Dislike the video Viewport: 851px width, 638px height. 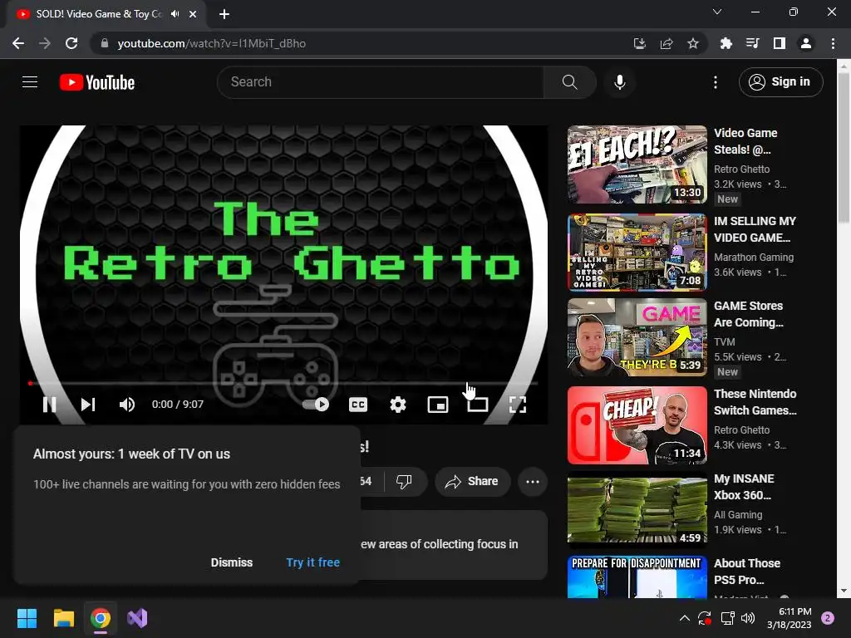(404, 481)
